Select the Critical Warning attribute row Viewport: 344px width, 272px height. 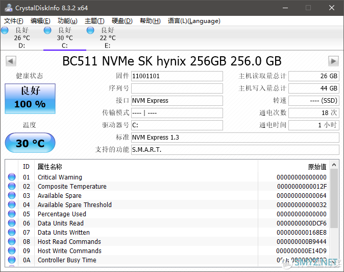pyautogui.click(x=167, y=177)
